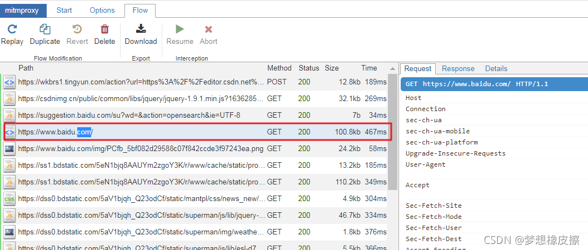588x250 pixels.
Task: Click the Abort cross icon
Action: (x=208, y=29)
